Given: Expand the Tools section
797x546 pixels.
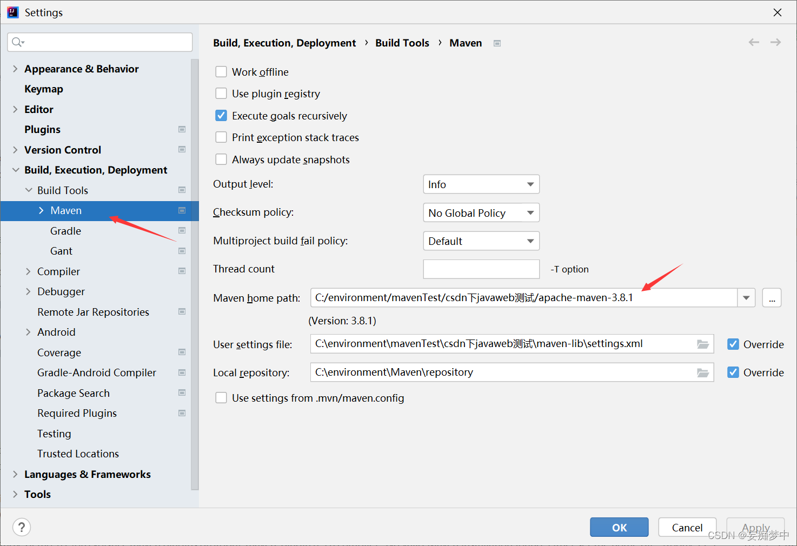Looking at the screenshot, I should (x=15, y=494).
